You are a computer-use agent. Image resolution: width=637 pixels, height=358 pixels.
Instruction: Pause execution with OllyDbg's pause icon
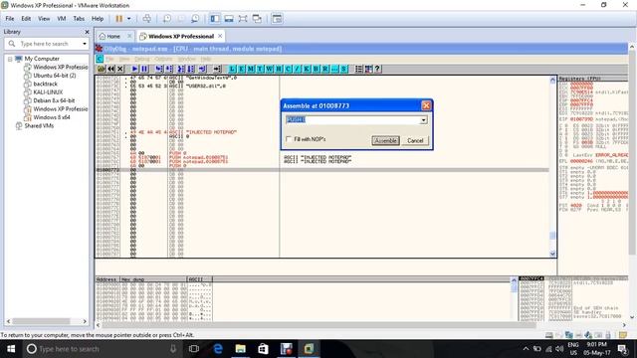pos(144,69)
